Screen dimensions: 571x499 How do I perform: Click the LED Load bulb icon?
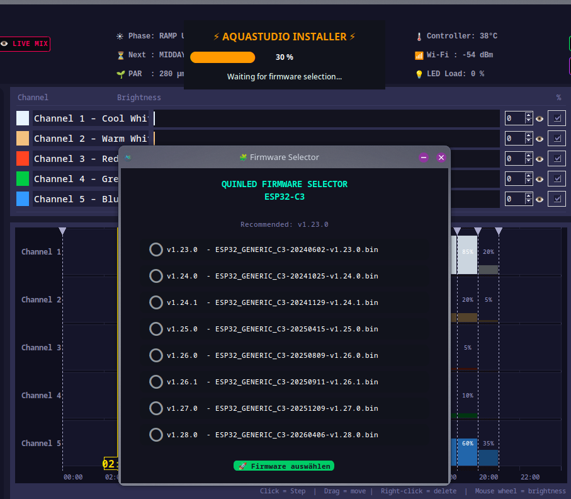click(419, 74)
